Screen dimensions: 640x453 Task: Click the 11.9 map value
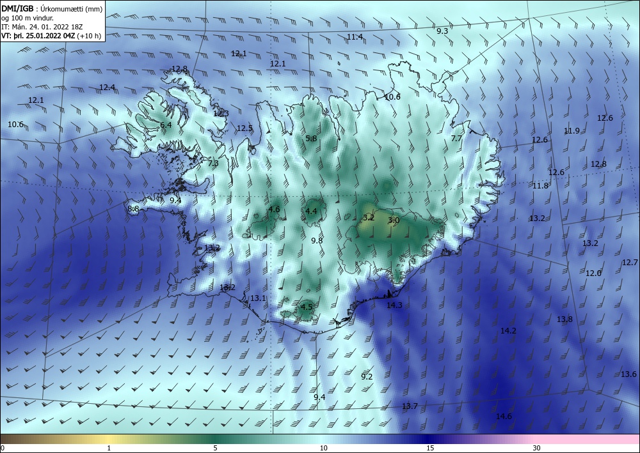(x=572, y=131)
